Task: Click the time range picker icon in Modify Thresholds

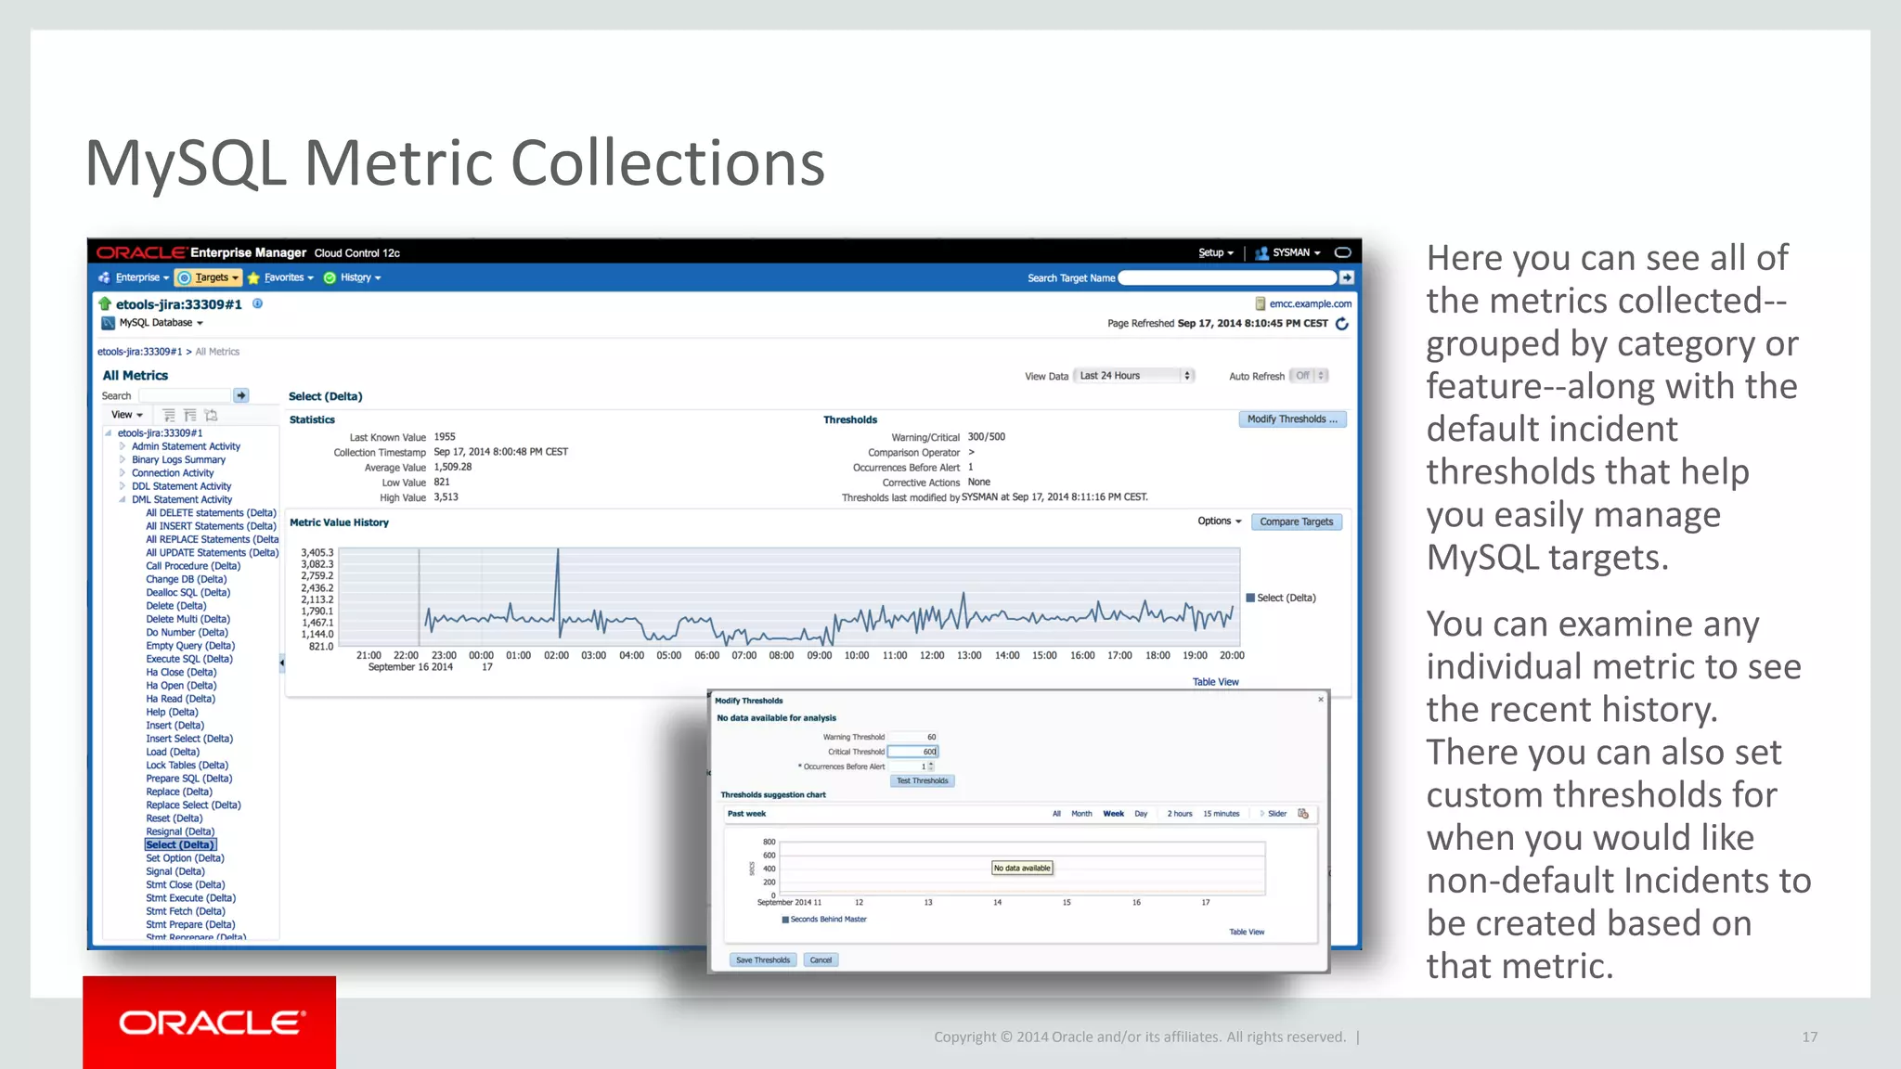Action: [1303, 814]
